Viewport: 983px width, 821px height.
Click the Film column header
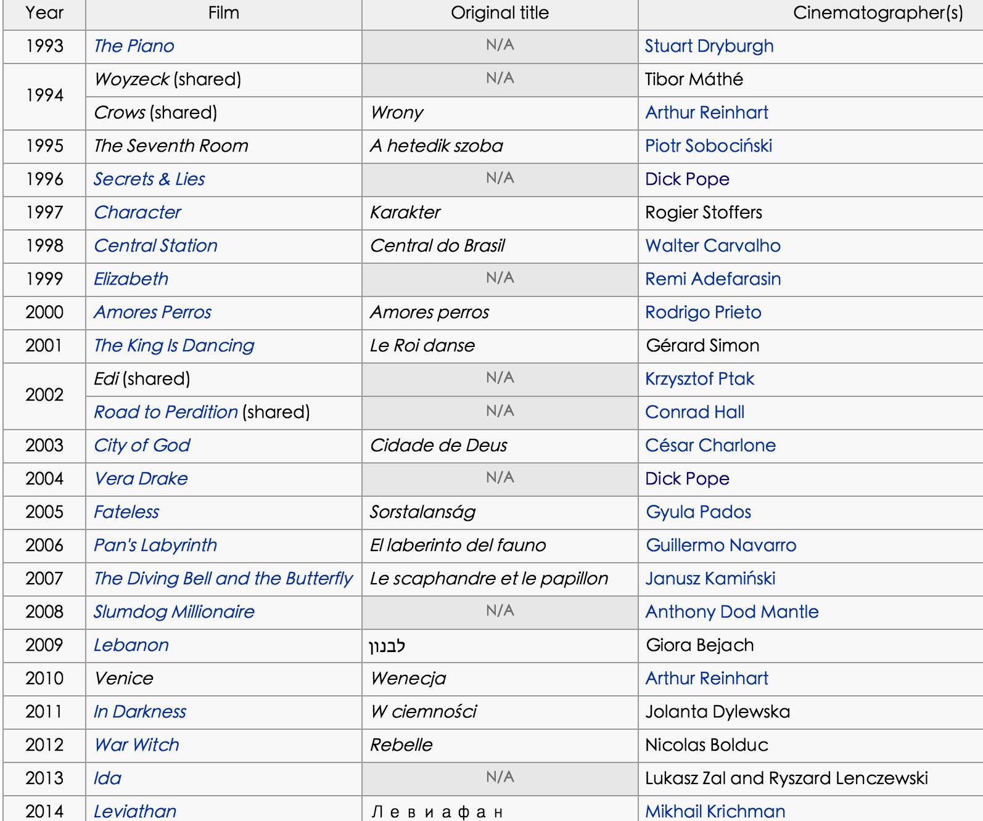pyautogui.click(x=223, y=14)
